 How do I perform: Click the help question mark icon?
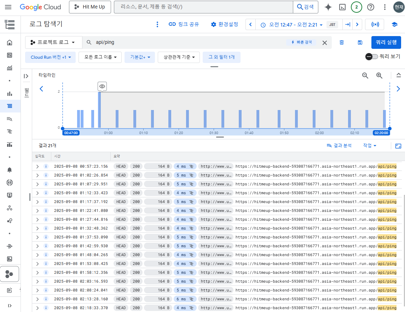click(370, 7)
